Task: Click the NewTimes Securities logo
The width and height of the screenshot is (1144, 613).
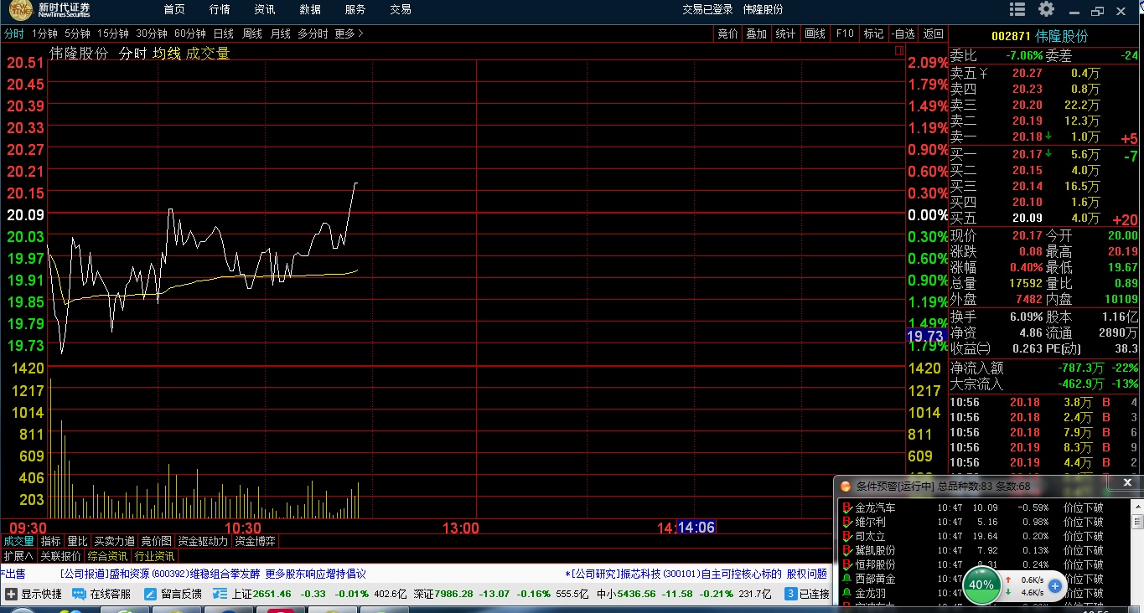Action: (x=50, y=10)
